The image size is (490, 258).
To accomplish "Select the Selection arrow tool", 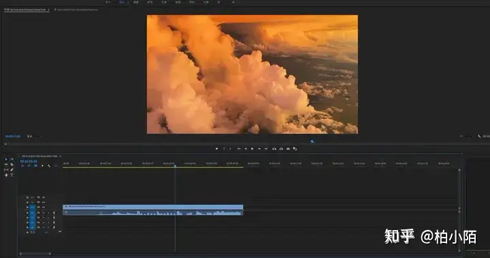I will (6, 159).
